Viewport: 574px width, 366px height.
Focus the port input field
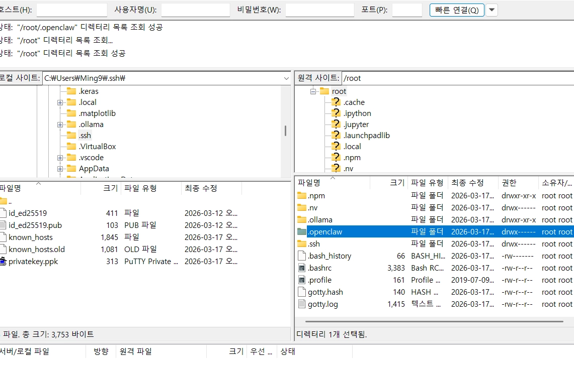coord(407,10)
